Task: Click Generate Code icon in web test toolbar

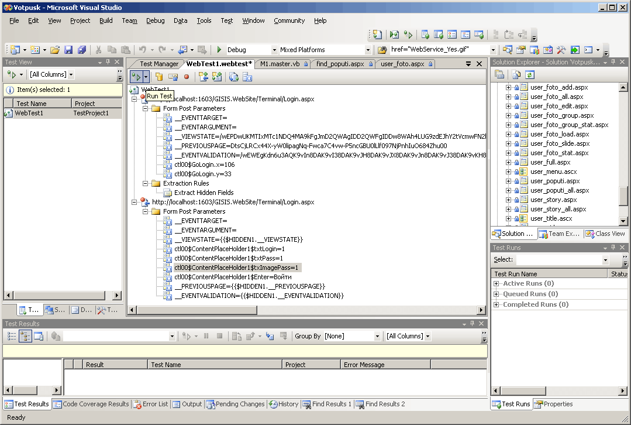Action: (233, 77)
